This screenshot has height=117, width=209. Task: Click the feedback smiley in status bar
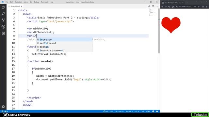153,111
